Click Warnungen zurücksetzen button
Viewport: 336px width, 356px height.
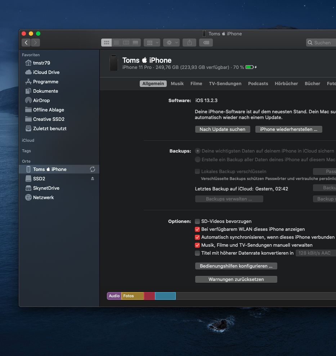pyautogui.click(x=236, y=280)
